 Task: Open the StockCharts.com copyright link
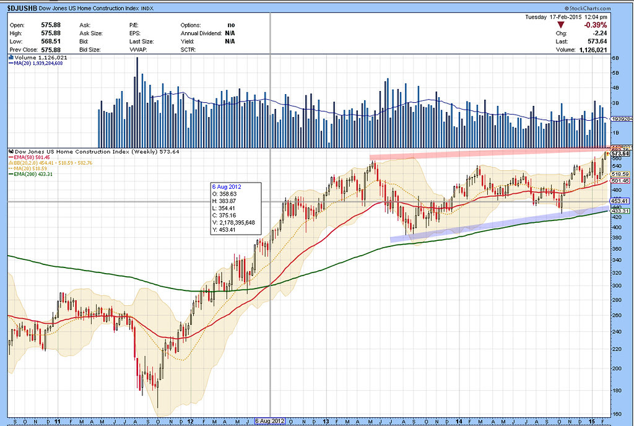(588, 8)
